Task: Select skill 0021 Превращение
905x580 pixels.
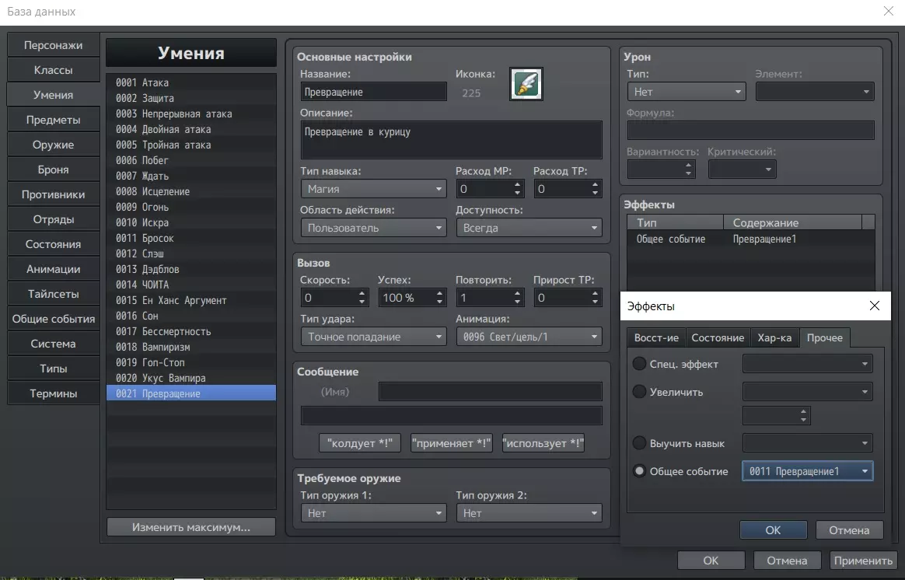Action: pyautogui.click(x=191, y=393)
